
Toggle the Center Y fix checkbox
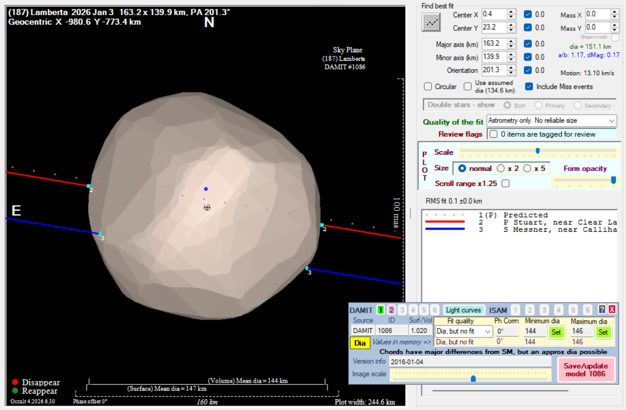[528, 27]
